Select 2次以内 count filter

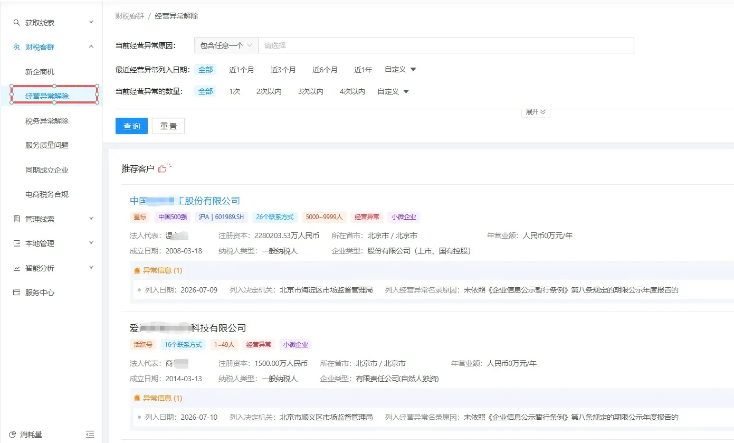point(269,91)
